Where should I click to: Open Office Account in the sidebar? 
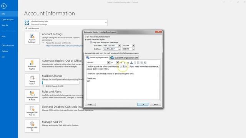9,46
